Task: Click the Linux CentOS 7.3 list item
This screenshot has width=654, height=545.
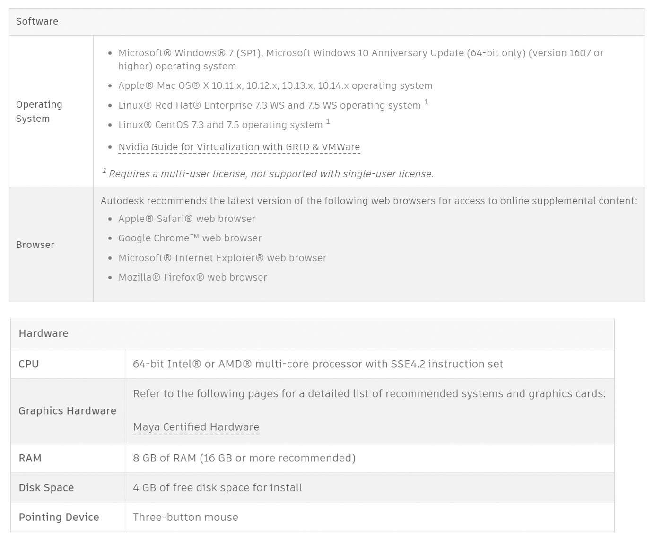Action: [220, 125]
